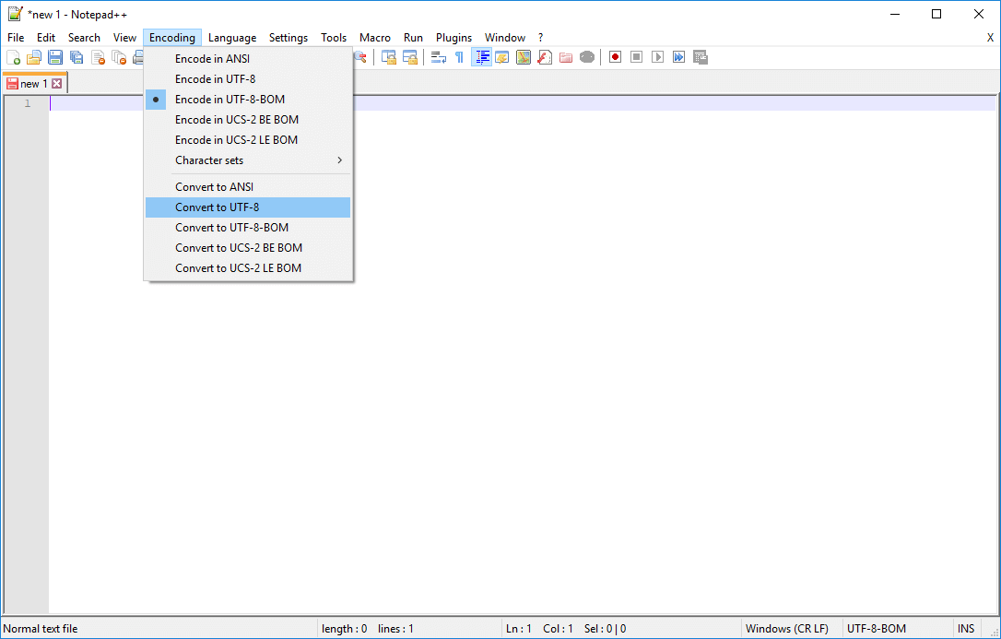Click the INS overwrite indicator in status bar

(966, 628)
